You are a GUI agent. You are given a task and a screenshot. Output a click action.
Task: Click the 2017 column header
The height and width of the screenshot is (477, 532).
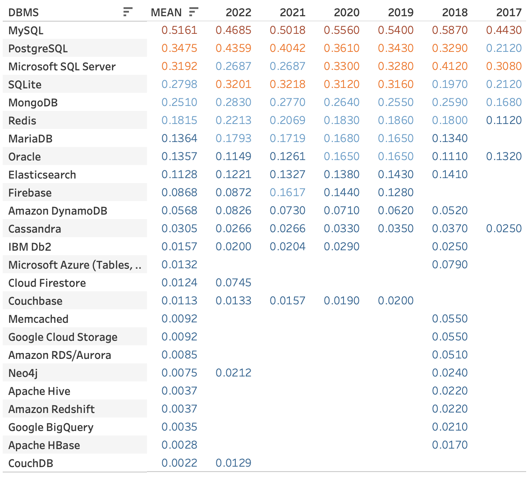pos(509,13)
